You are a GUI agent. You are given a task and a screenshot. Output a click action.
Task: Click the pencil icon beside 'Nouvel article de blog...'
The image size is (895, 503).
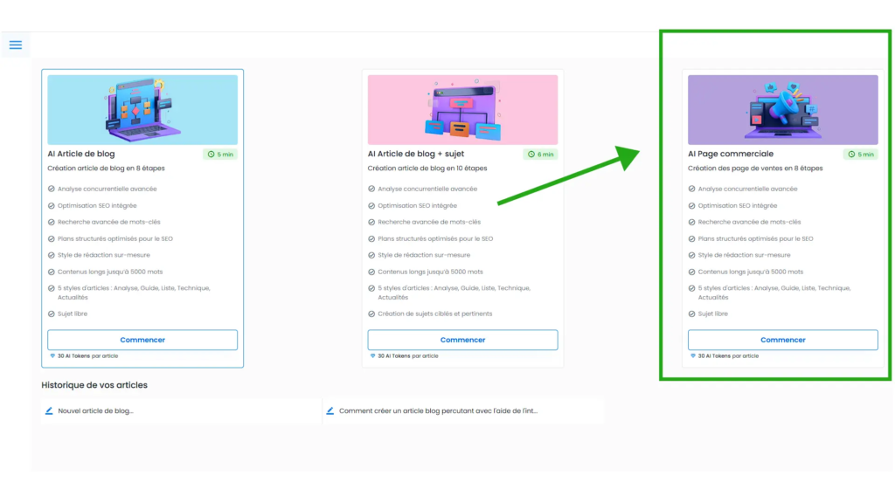[x=49, y=410]
